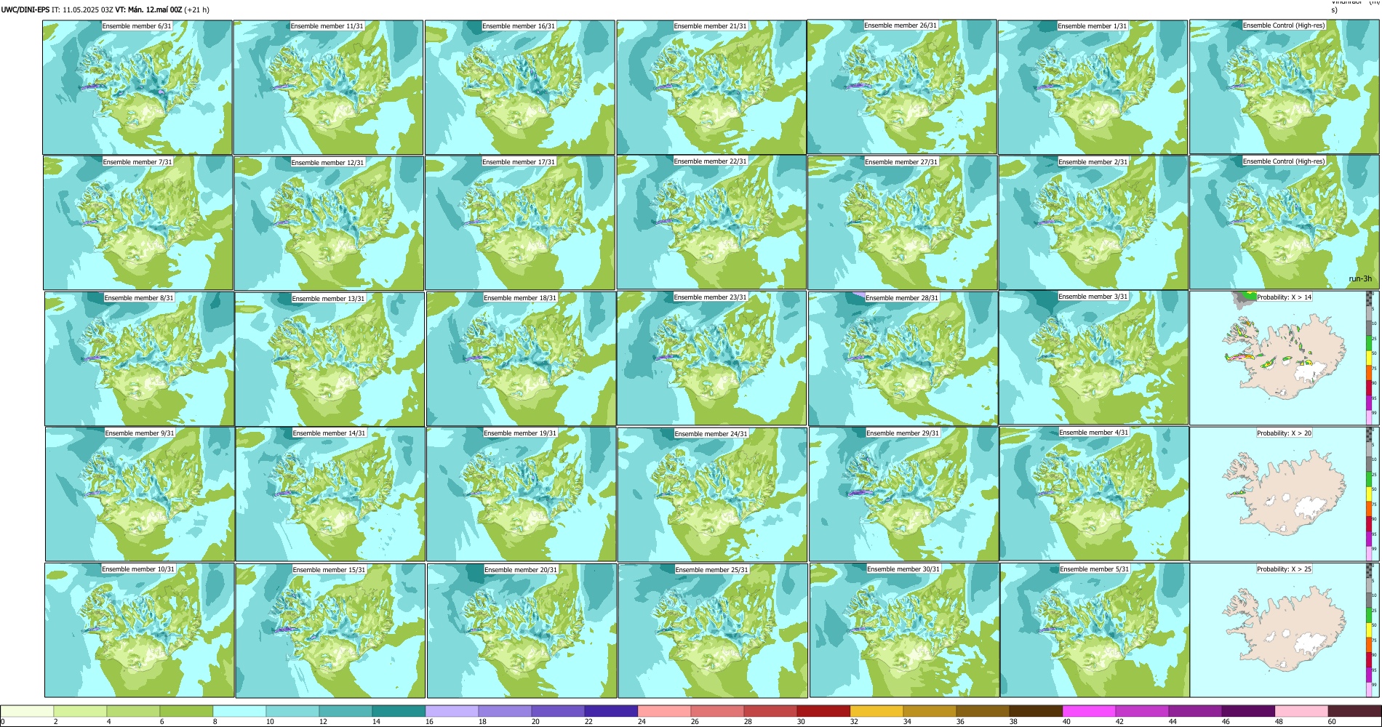The height and width of the screenshot is (727, 1382).
Task: Open the Ensemble member 12/31 map
Action: pos(329,223)
